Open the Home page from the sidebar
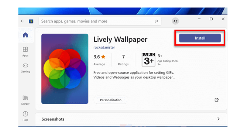 point(25,35)
